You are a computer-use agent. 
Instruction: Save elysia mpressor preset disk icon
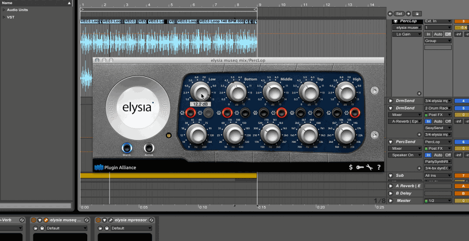point(107,228)
